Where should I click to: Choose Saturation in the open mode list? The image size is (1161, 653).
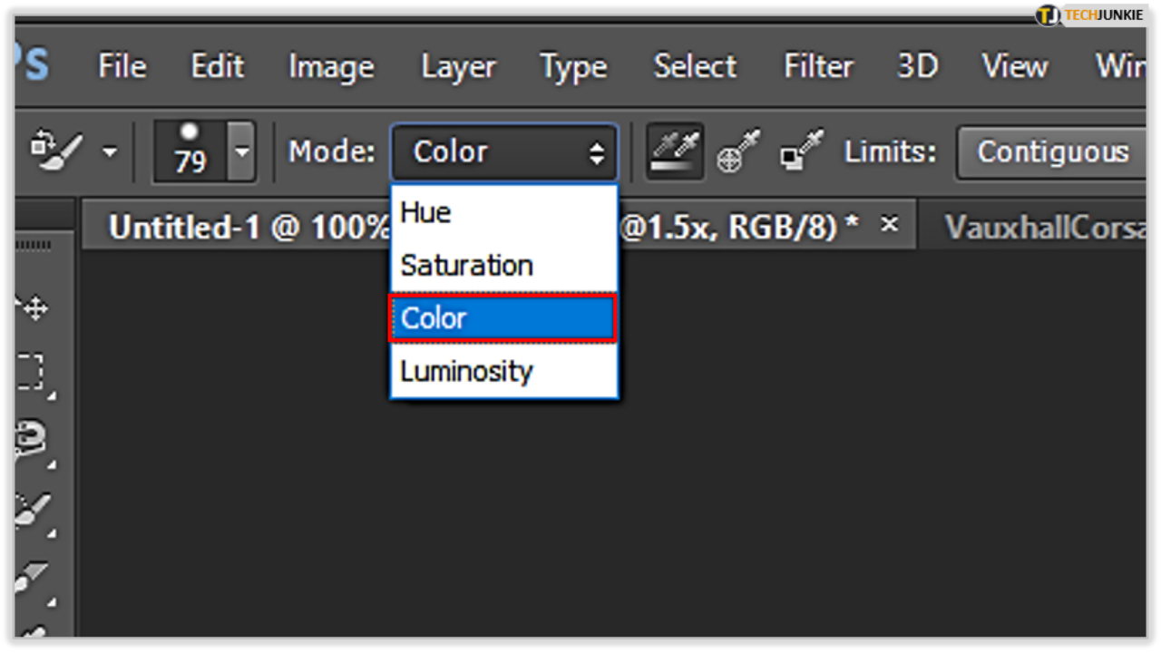(465, 265)
